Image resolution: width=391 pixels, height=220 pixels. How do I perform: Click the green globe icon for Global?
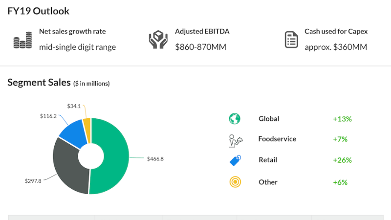pyautogui.click(x=235, y=119)
